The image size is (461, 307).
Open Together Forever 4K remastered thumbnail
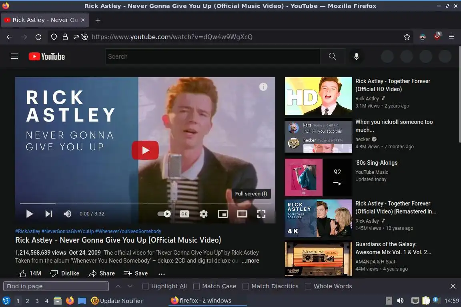tap(319, 218)
